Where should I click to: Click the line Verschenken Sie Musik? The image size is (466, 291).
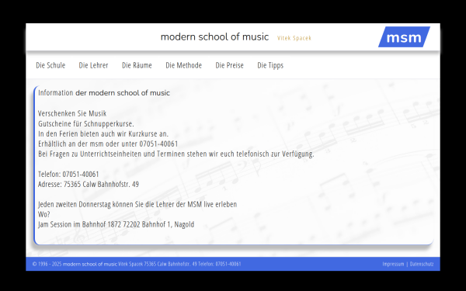point(72,113)
